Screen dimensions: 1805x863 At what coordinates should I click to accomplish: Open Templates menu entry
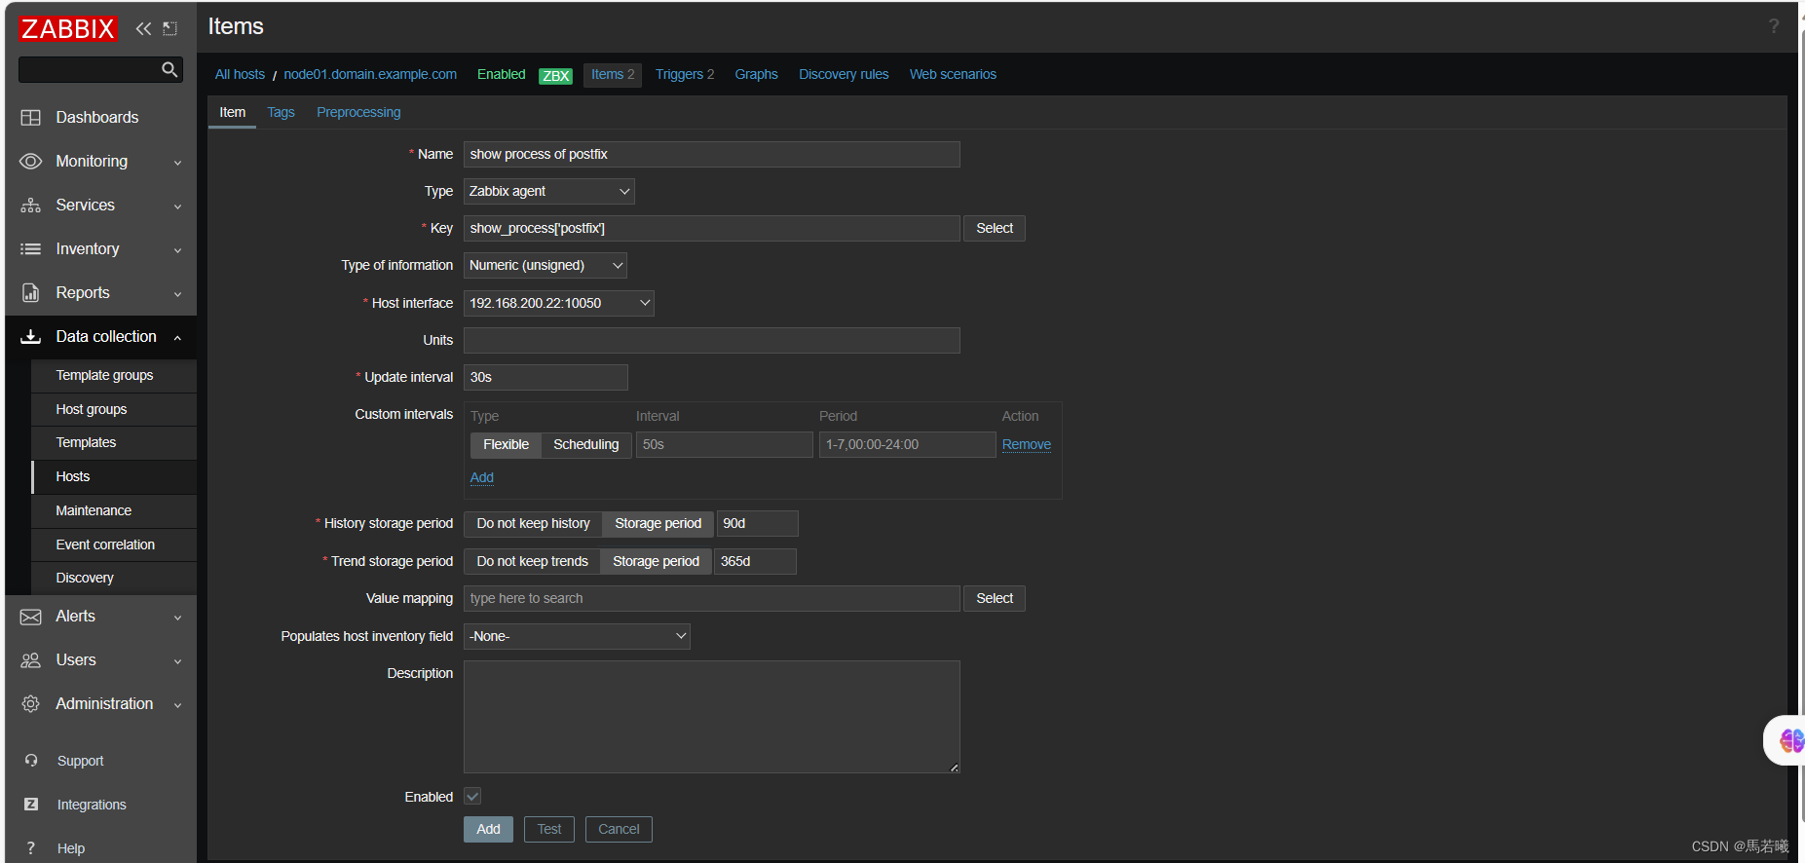(114, 442)
